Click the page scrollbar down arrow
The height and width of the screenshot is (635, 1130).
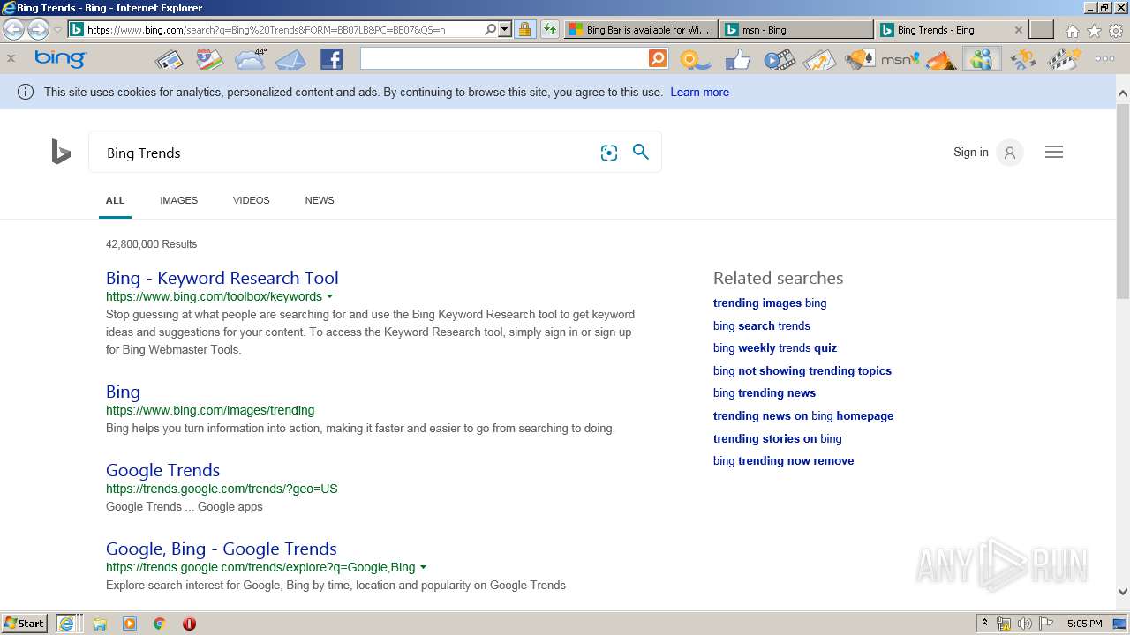click(x=1123, y=592)
